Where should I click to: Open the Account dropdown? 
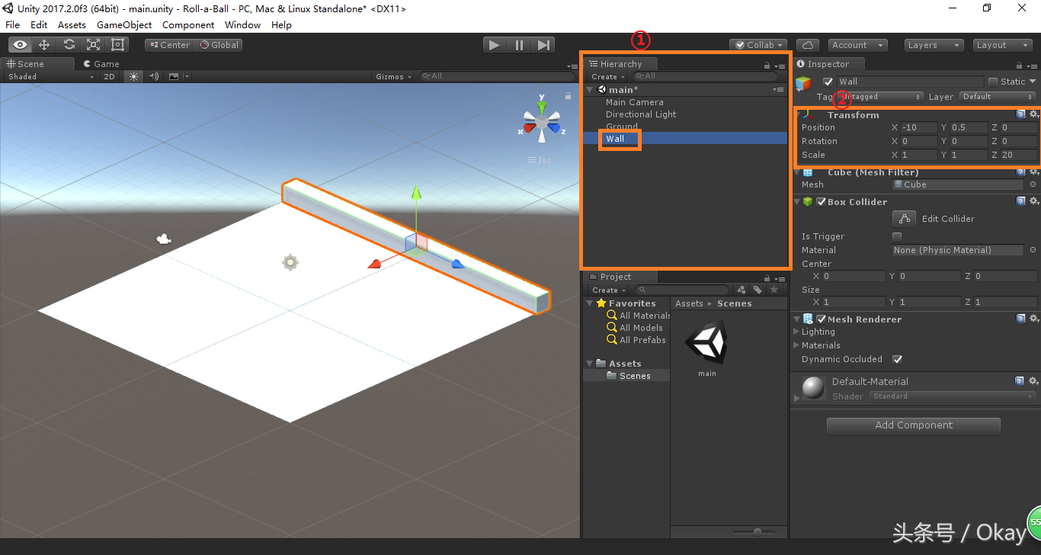[857, 45]
